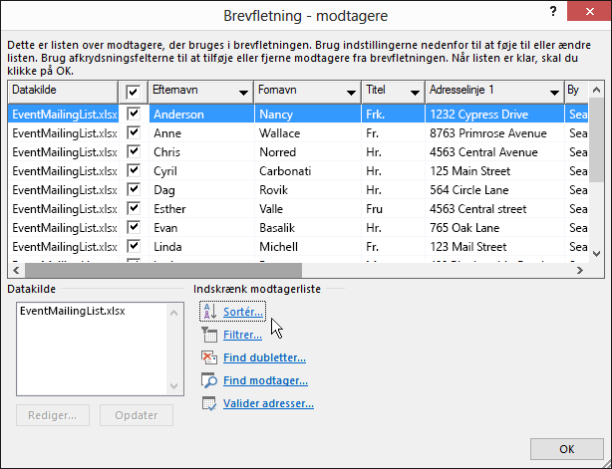Click the Valle cell

pyautogui.click(x=308, y=209)
